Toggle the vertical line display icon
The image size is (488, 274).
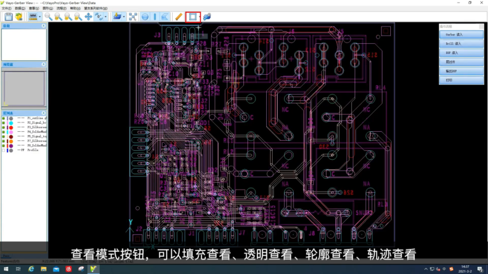pos(154,16)
